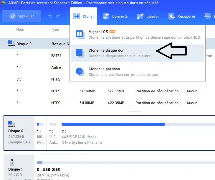Screen dimensions: 215x180
Task: Click the Disque 1 28.91GB label block
Action: (19, 167)
